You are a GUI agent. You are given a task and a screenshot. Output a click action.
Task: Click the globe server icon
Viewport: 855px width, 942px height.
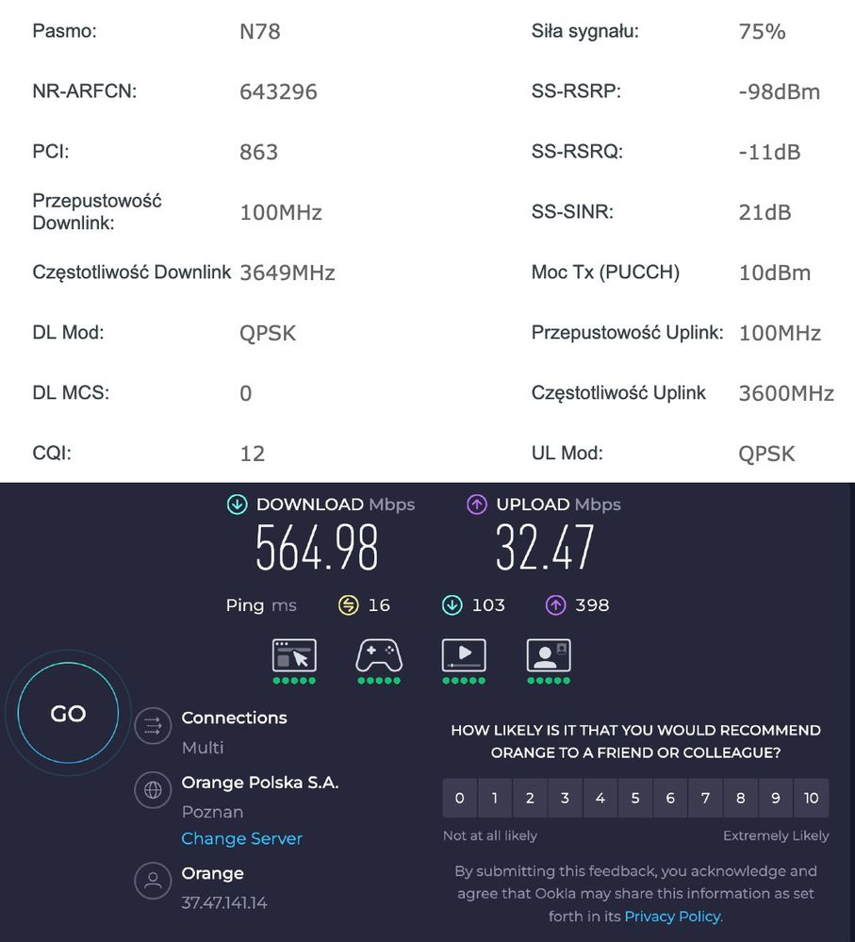pyautogui.click(x=152, y=790)
